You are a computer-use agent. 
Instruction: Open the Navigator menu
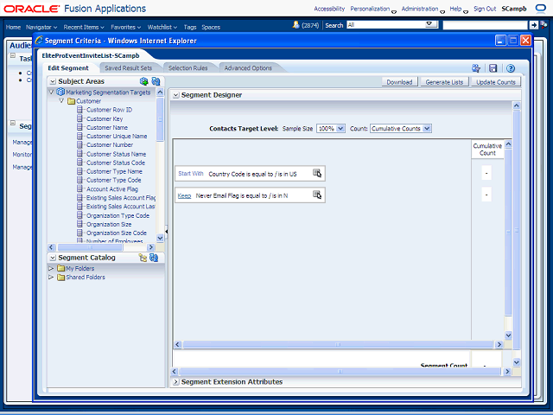tap(41, 27)
